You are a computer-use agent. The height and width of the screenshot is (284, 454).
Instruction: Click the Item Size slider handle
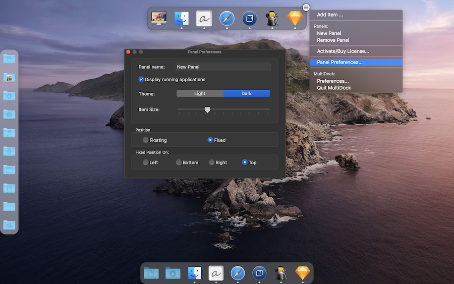tap(207, 110)
